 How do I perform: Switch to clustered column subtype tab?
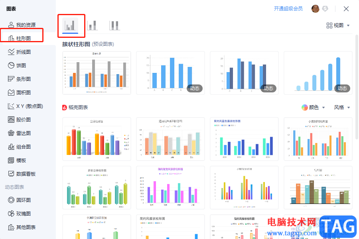pyautogui.click(x=70, y=25)
